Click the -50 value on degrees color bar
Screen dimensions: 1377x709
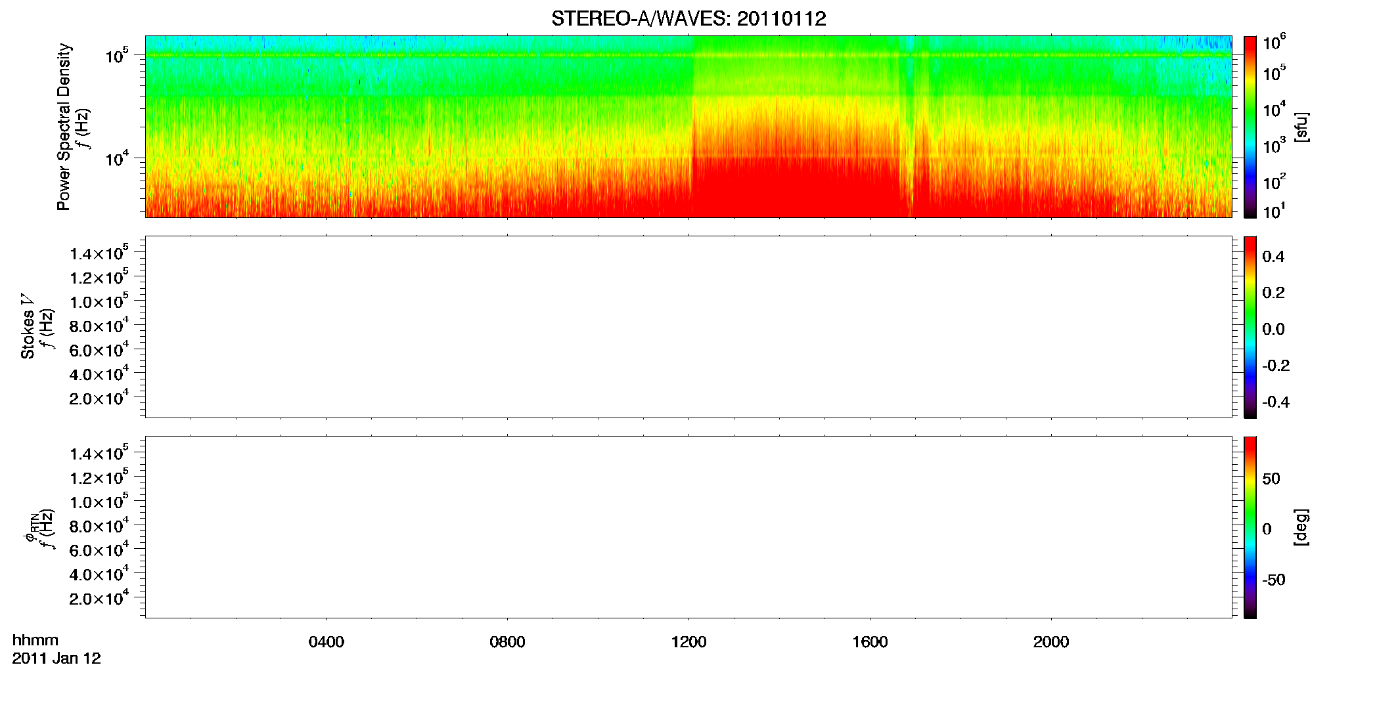point(1274,580)
